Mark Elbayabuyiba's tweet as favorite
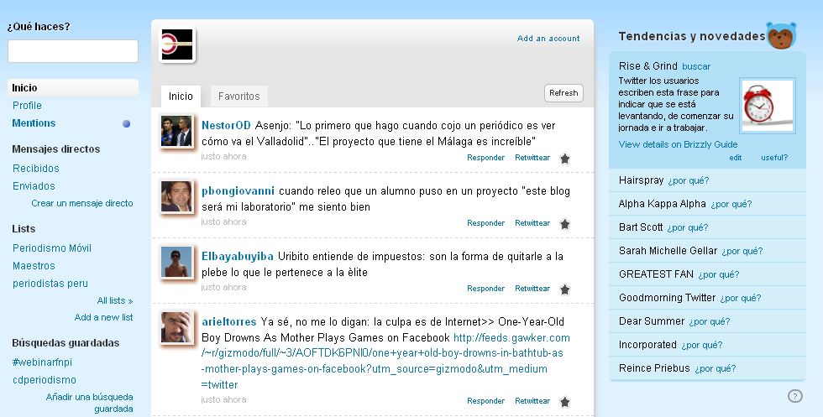823x417 pixels. (x=565, y=289)
